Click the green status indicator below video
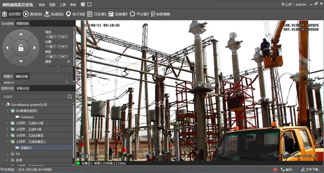The height and width of the screenshot is (173, 324). (x=78, y=163)
